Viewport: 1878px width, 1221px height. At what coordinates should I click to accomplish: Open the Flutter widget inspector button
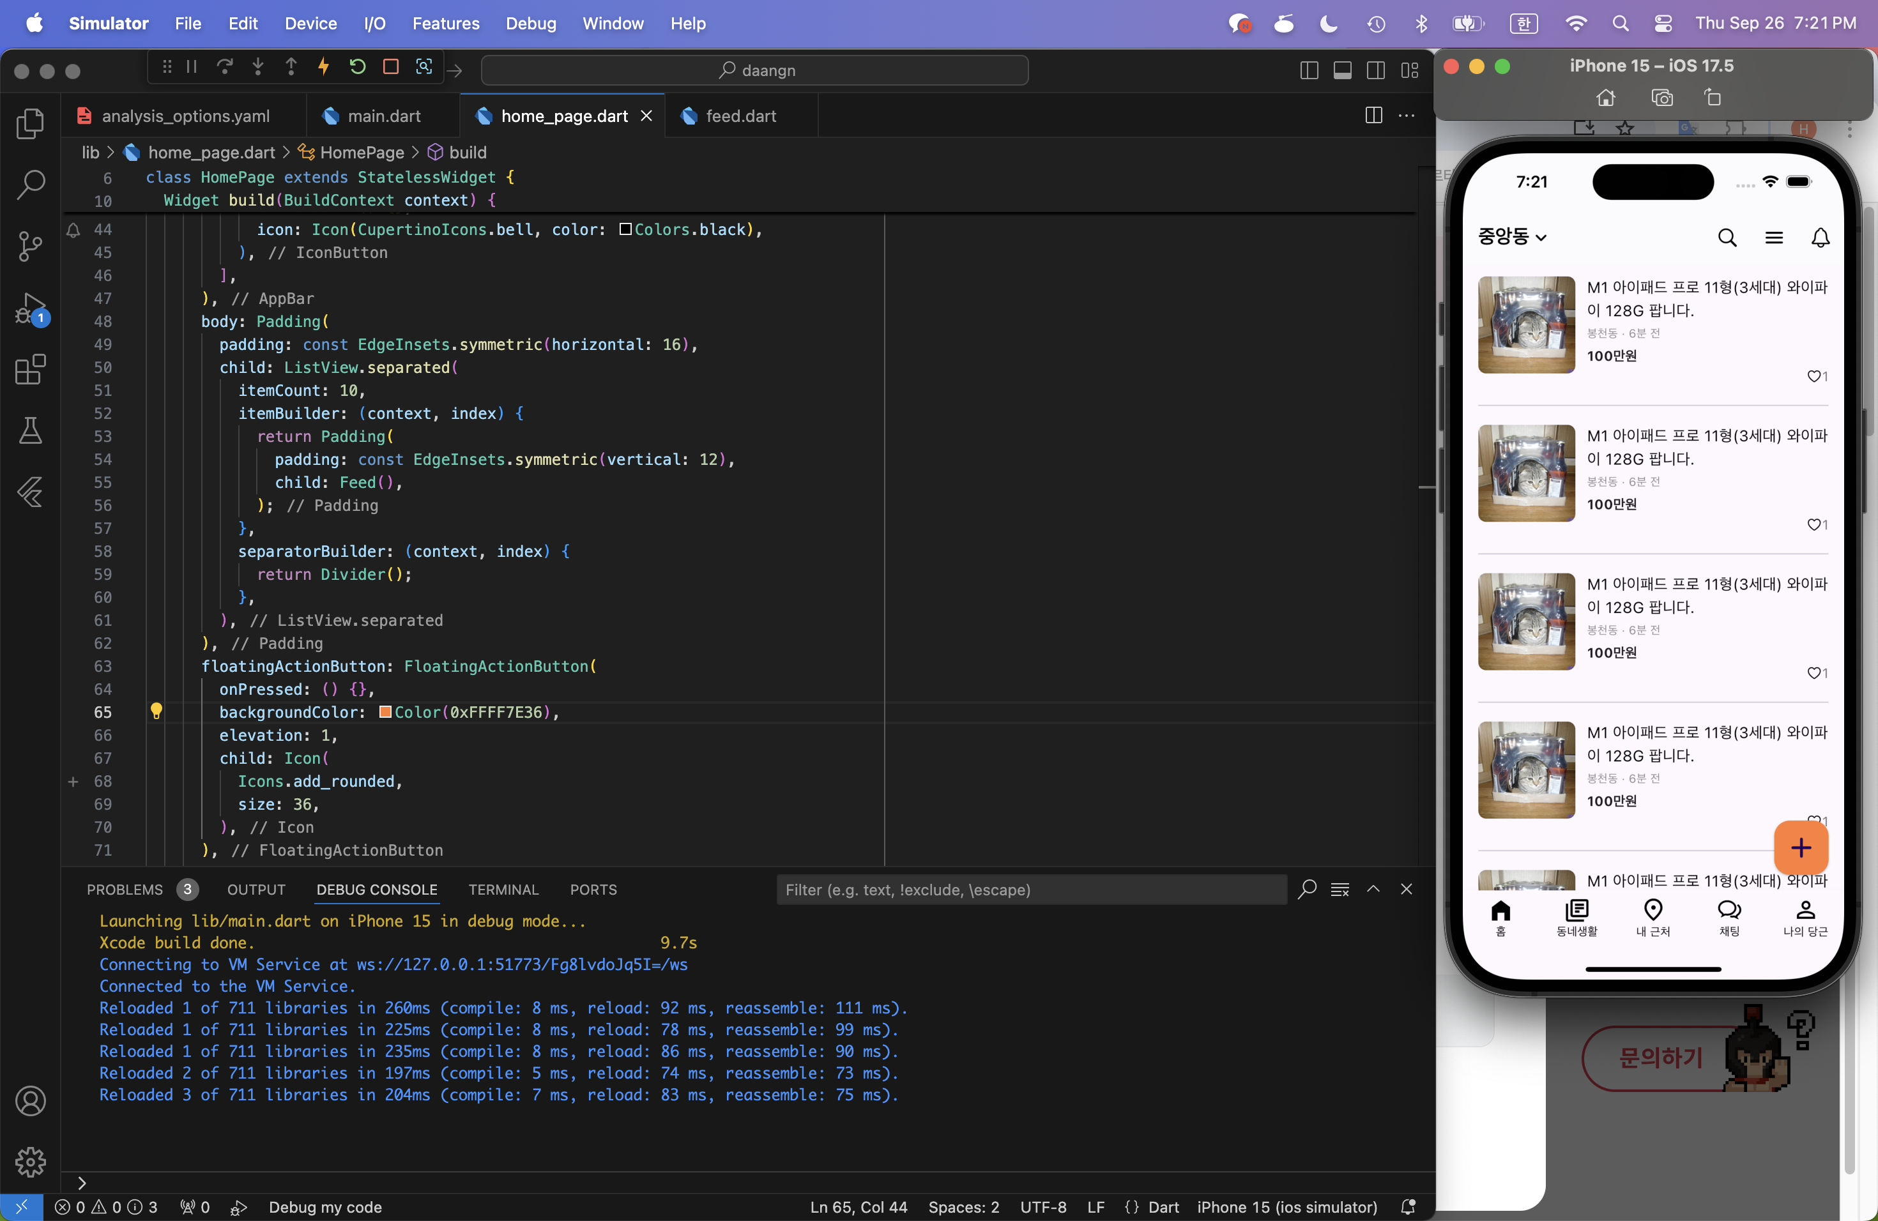tap(424, 67)
